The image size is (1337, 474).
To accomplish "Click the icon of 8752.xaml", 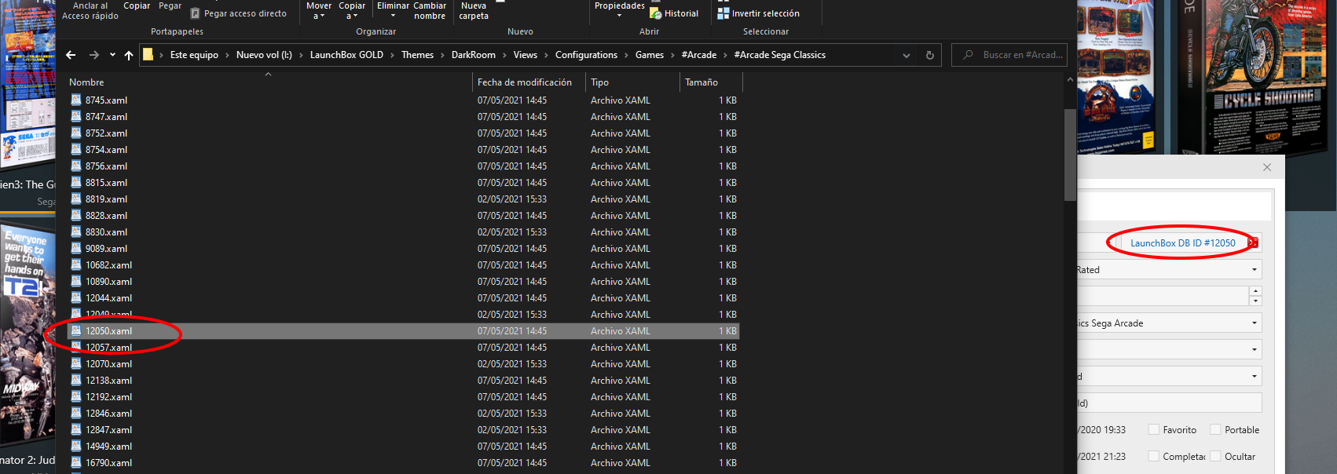I will [x=76, y=133].
